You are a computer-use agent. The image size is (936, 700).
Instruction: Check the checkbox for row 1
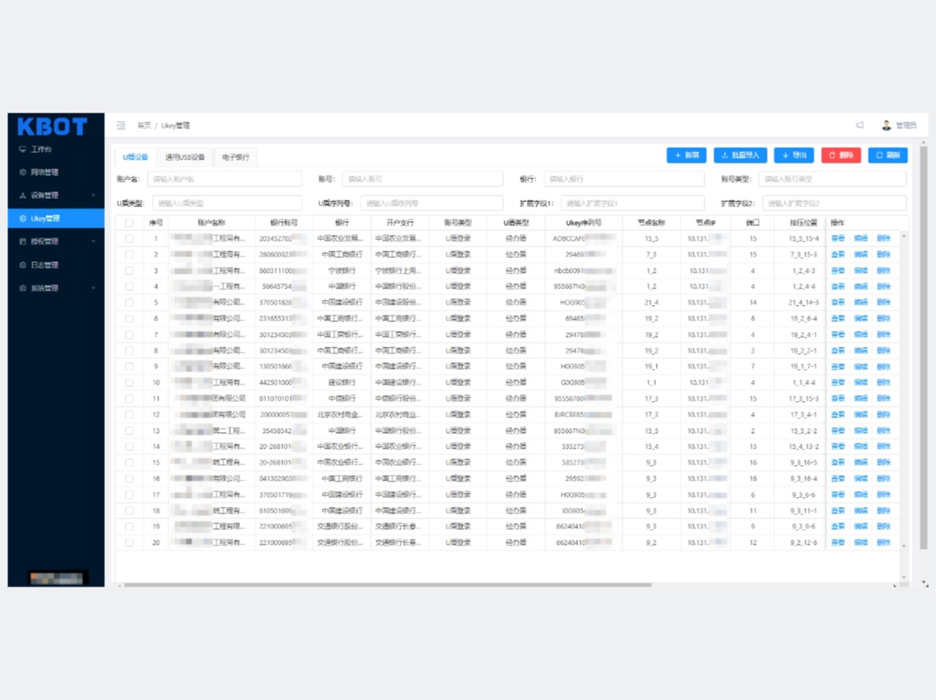129,239
